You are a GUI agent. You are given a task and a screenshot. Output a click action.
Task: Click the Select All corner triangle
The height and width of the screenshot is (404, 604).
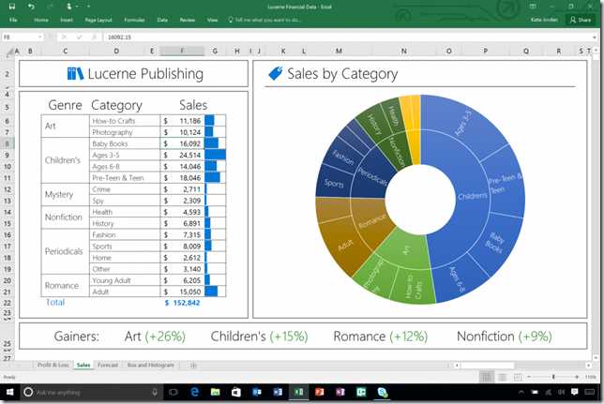pos(9,52)
